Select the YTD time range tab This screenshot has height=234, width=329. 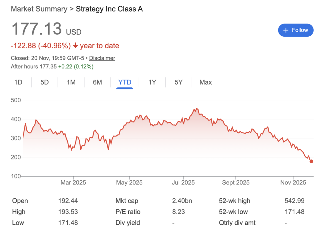click(x=125, y=82)
